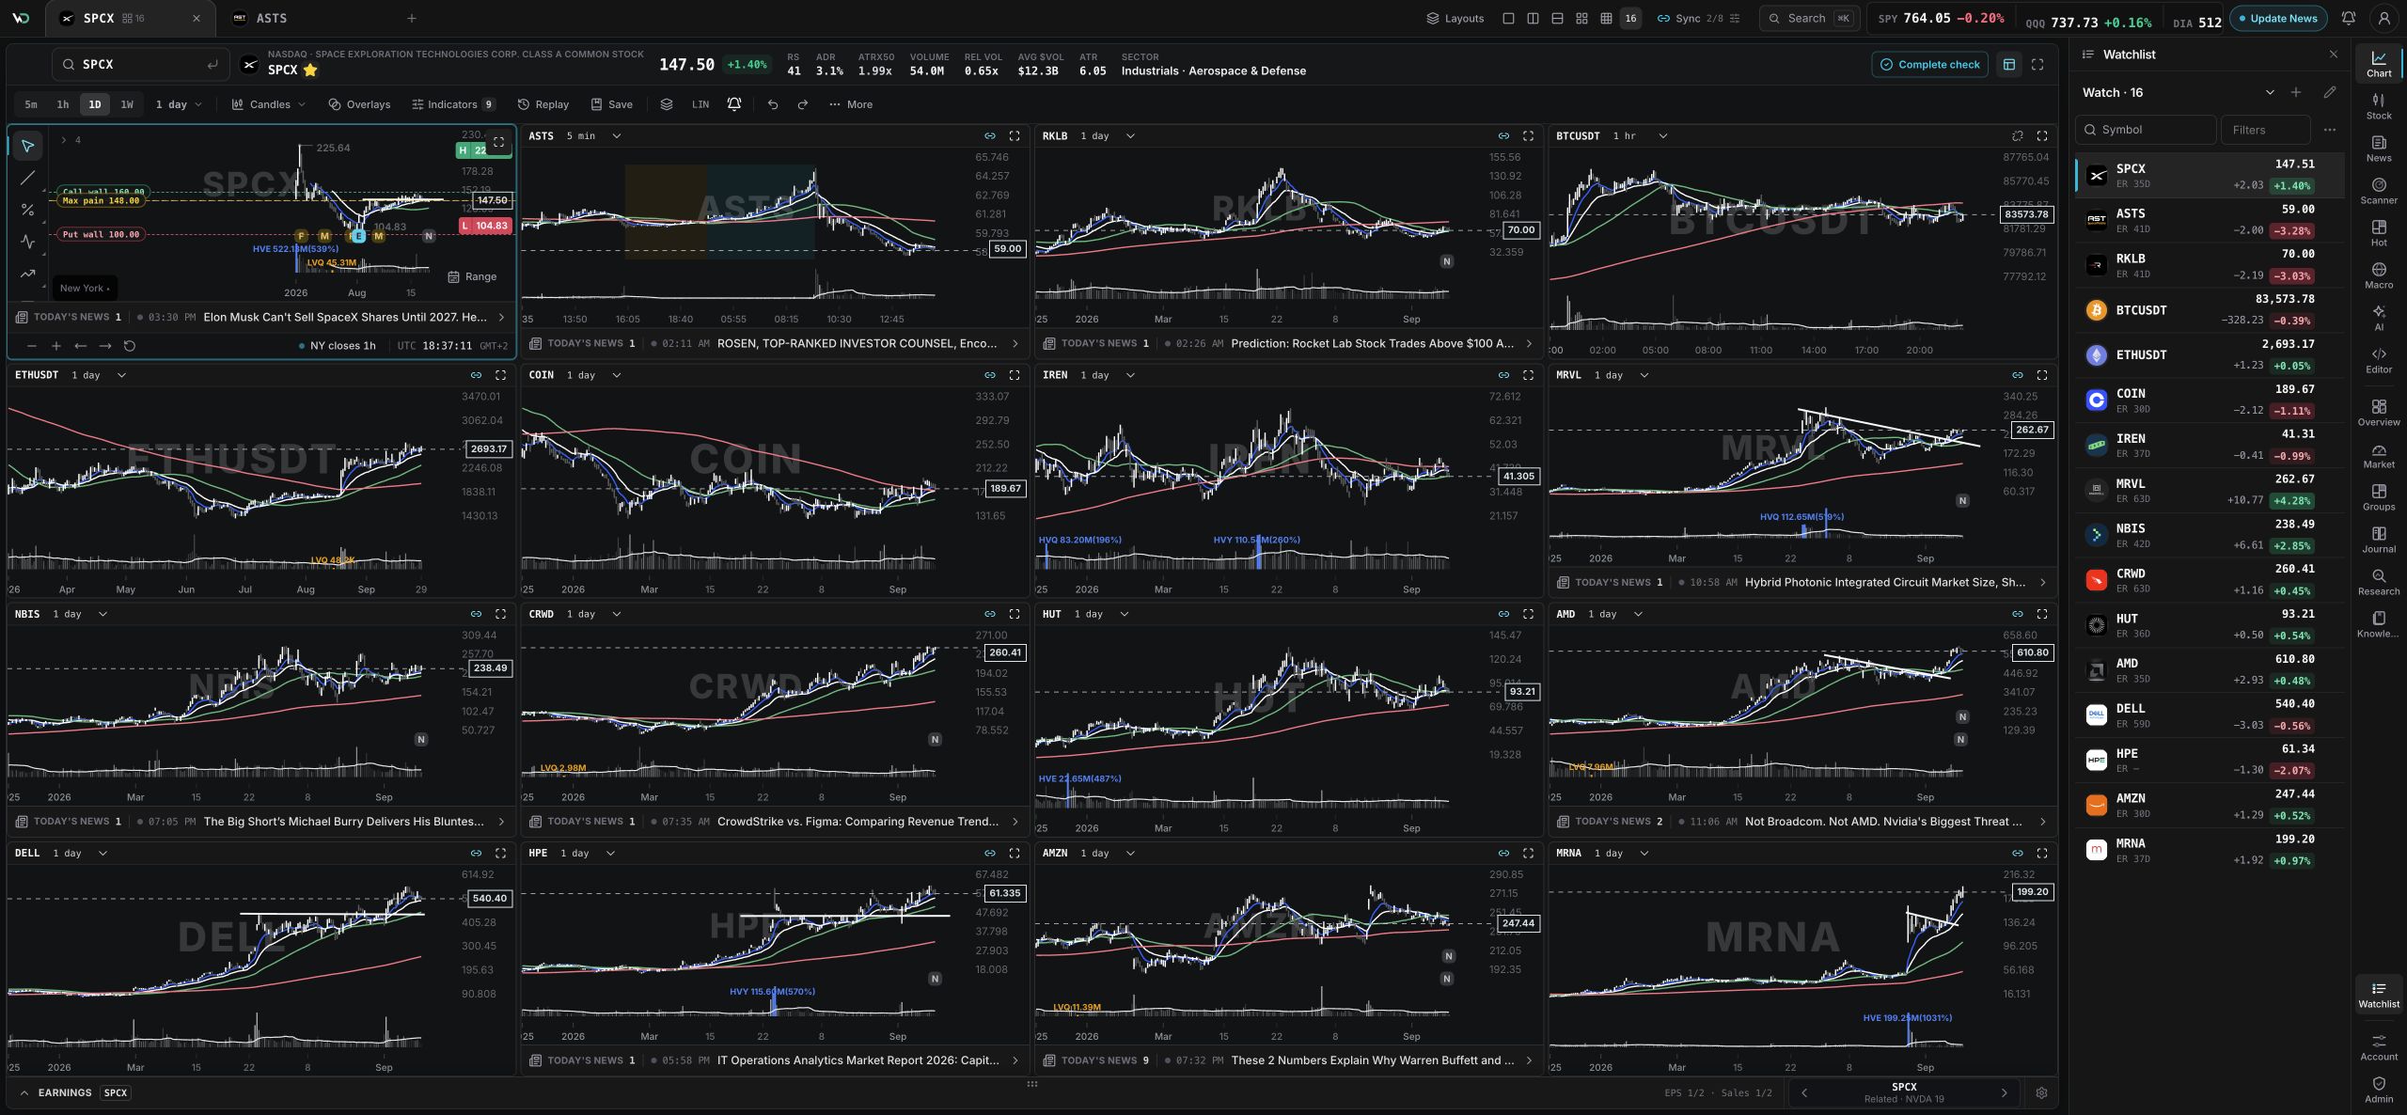2407x1115 pixels.
Task: Open the Journal sidebar panel
Action: pyautogui.click(x=2379, y=540)
